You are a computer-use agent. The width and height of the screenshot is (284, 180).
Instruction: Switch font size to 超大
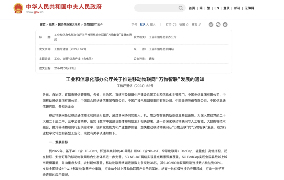(x=153, y=24)
